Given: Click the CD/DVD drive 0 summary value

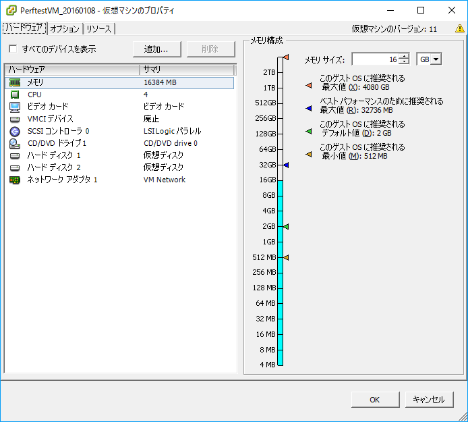Looking at the screenshot, I should pyautogui.click(x=171, y=143).
